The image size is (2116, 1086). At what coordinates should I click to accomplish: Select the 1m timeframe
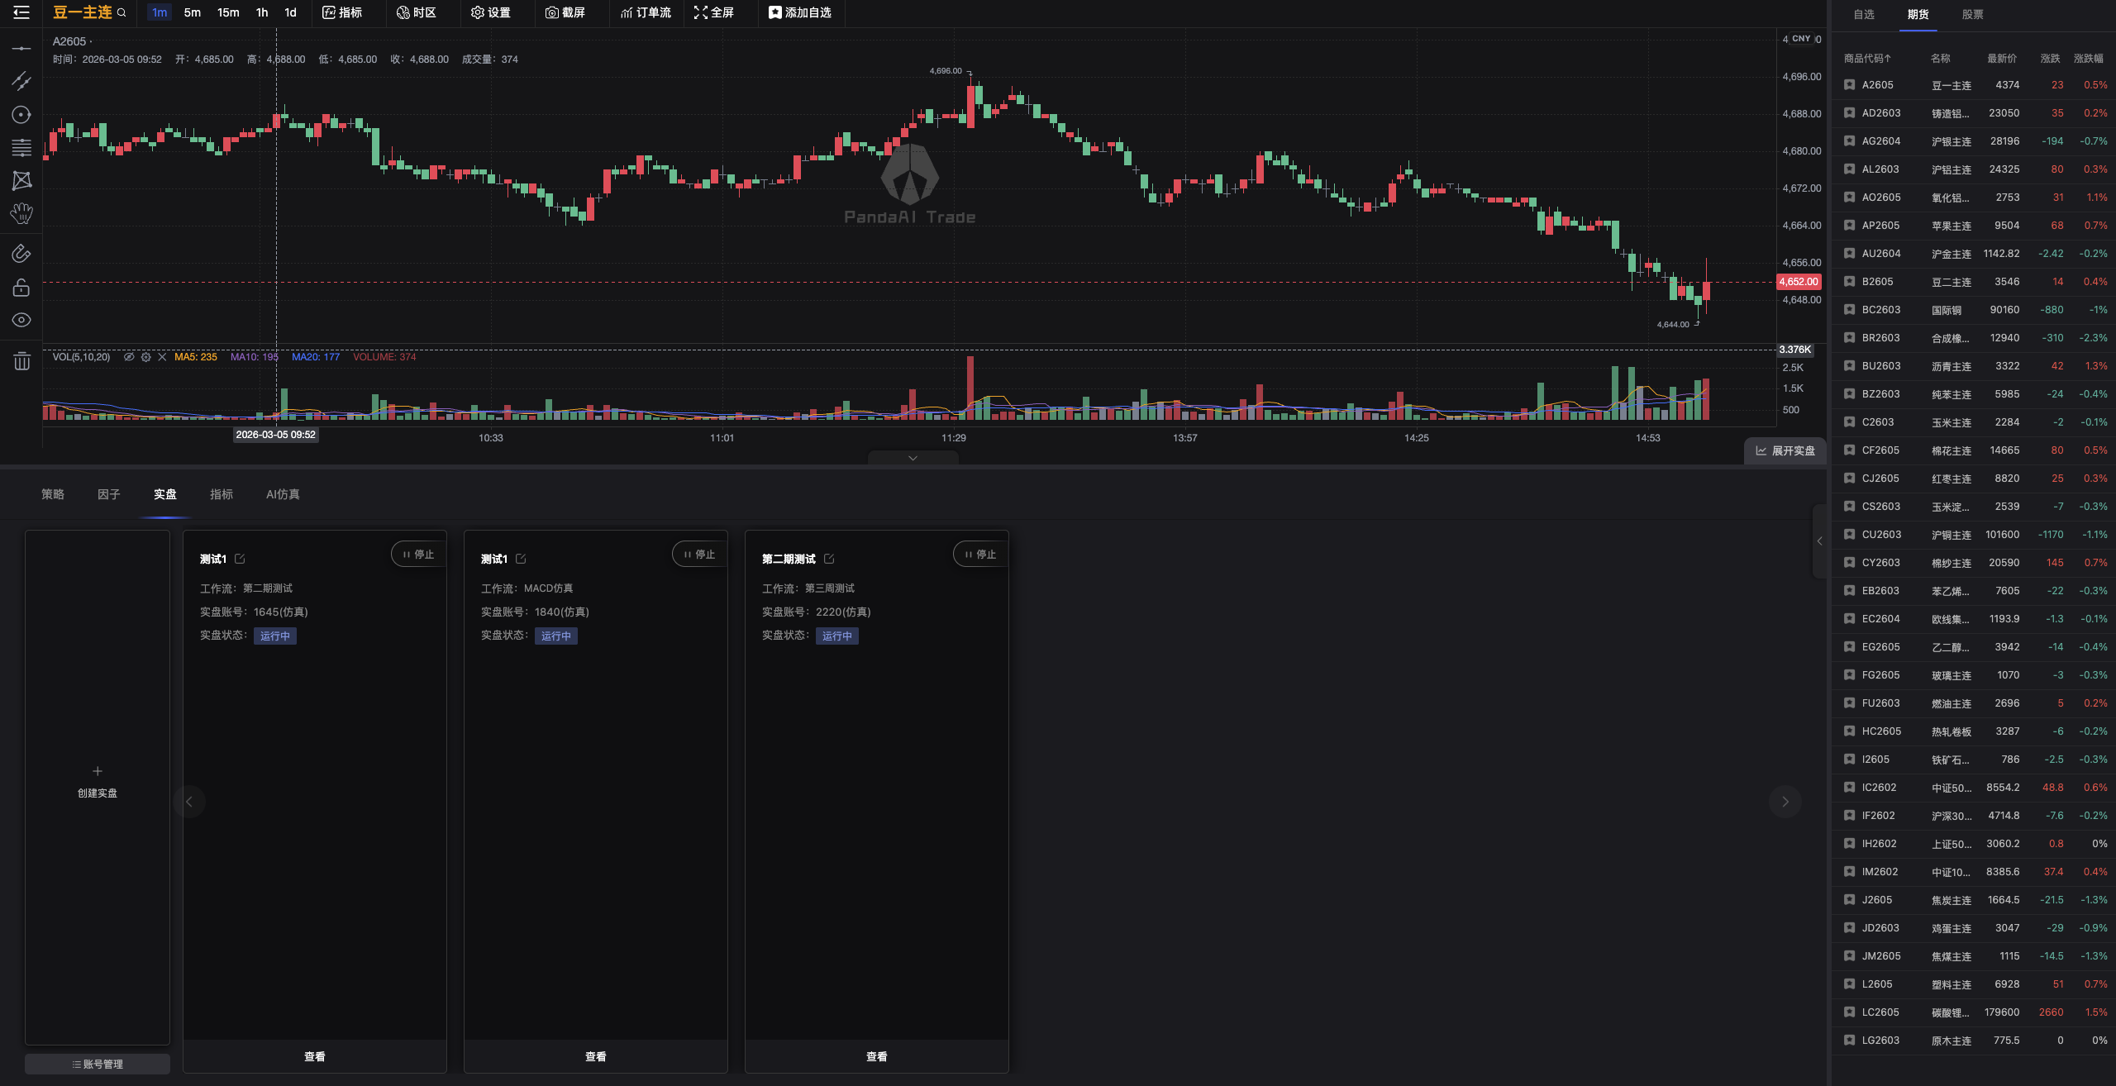(160, 12)
